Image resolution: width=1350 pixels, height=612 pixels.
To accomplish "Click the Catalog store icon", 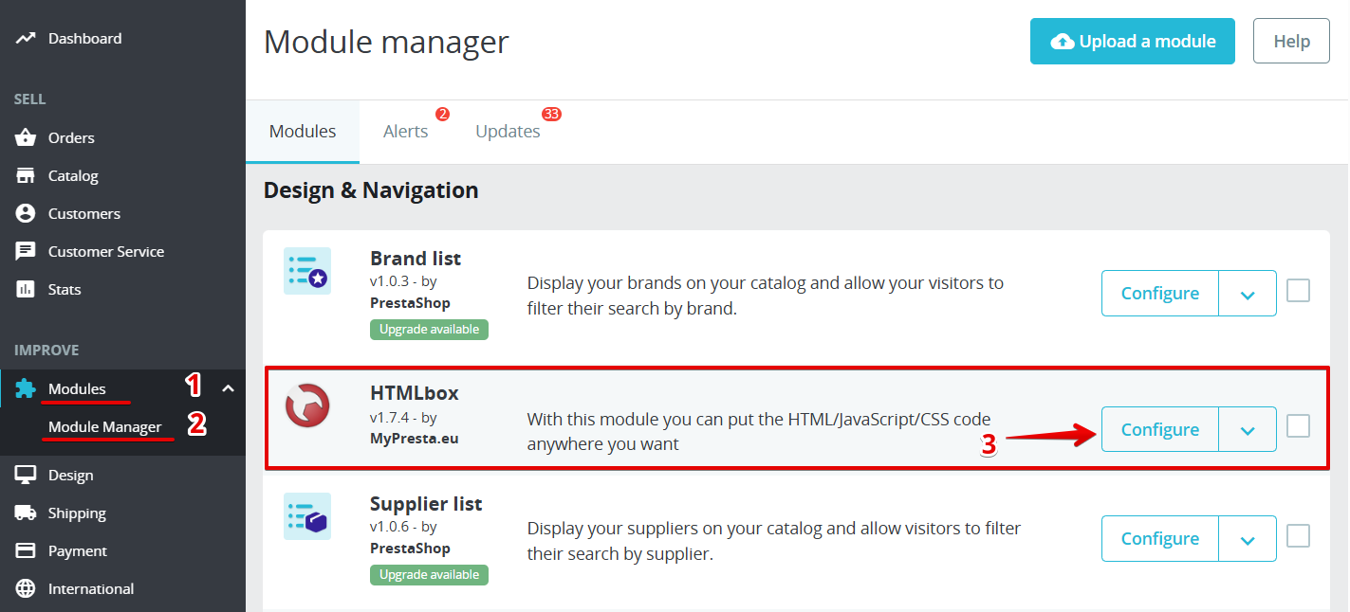I will [26, 176].
